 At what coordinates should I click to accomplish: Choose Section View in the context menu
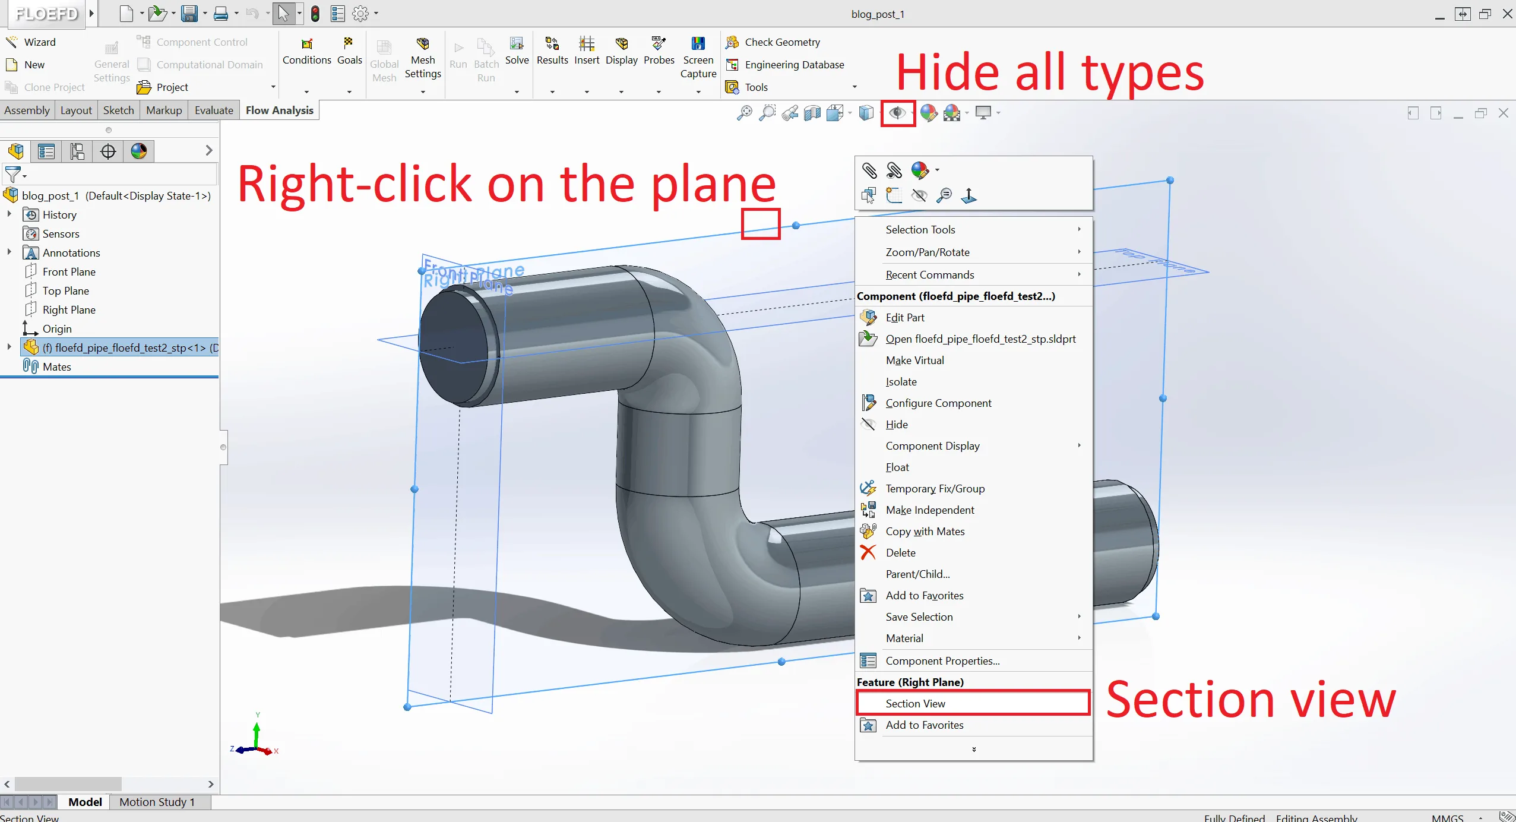(973, 703)
